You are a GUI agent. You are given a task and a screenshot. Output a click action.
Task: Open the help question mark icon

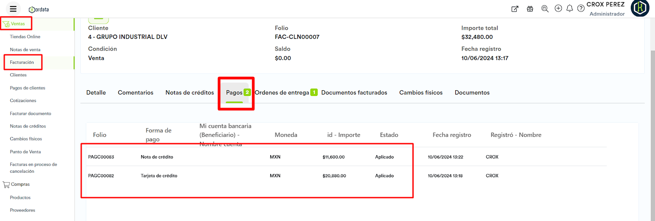[x=580, y=9]
